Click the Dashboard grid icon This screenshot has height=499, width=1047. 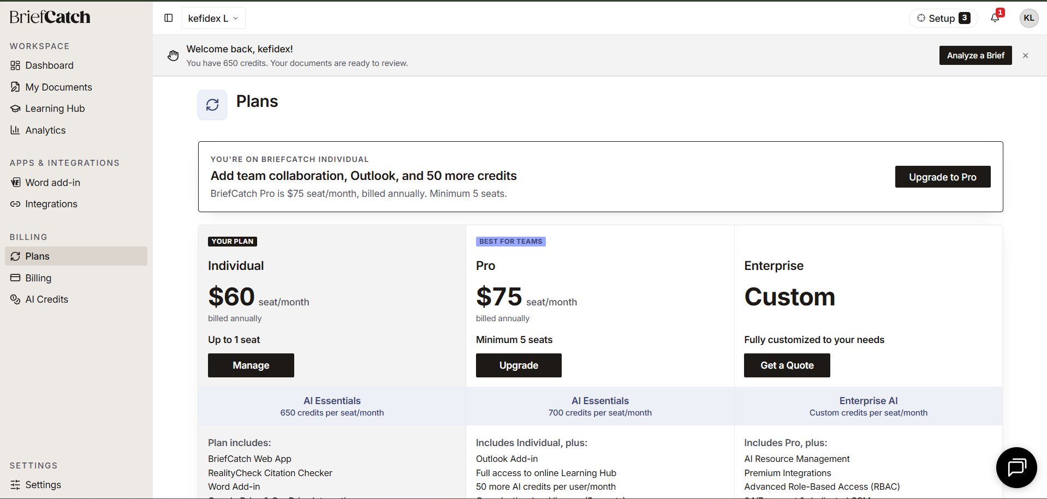coord(15,65)
